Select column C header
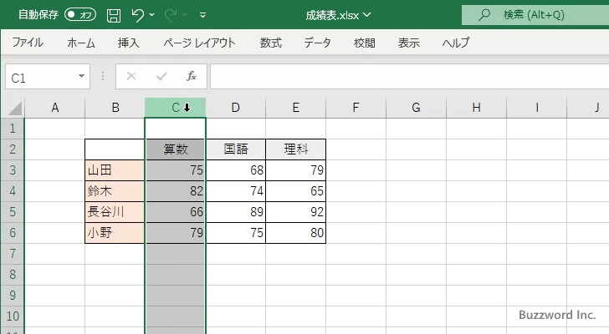The image size is (609, 334). click(175, 108)
